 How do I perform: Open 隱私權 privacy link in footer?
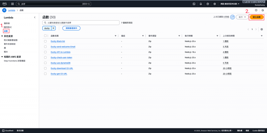(x=239, y=131)
